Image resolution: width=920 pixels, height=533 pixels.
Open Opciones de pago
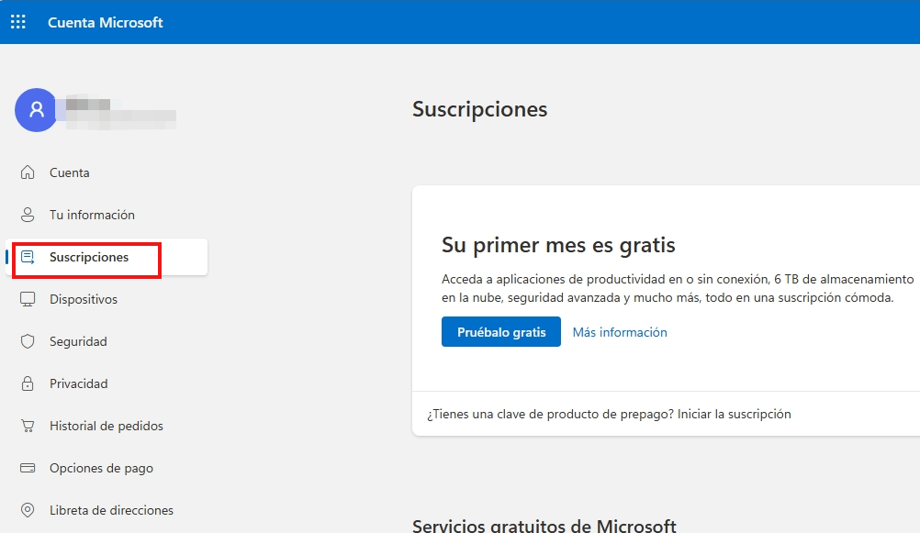(x=102, y=468)
